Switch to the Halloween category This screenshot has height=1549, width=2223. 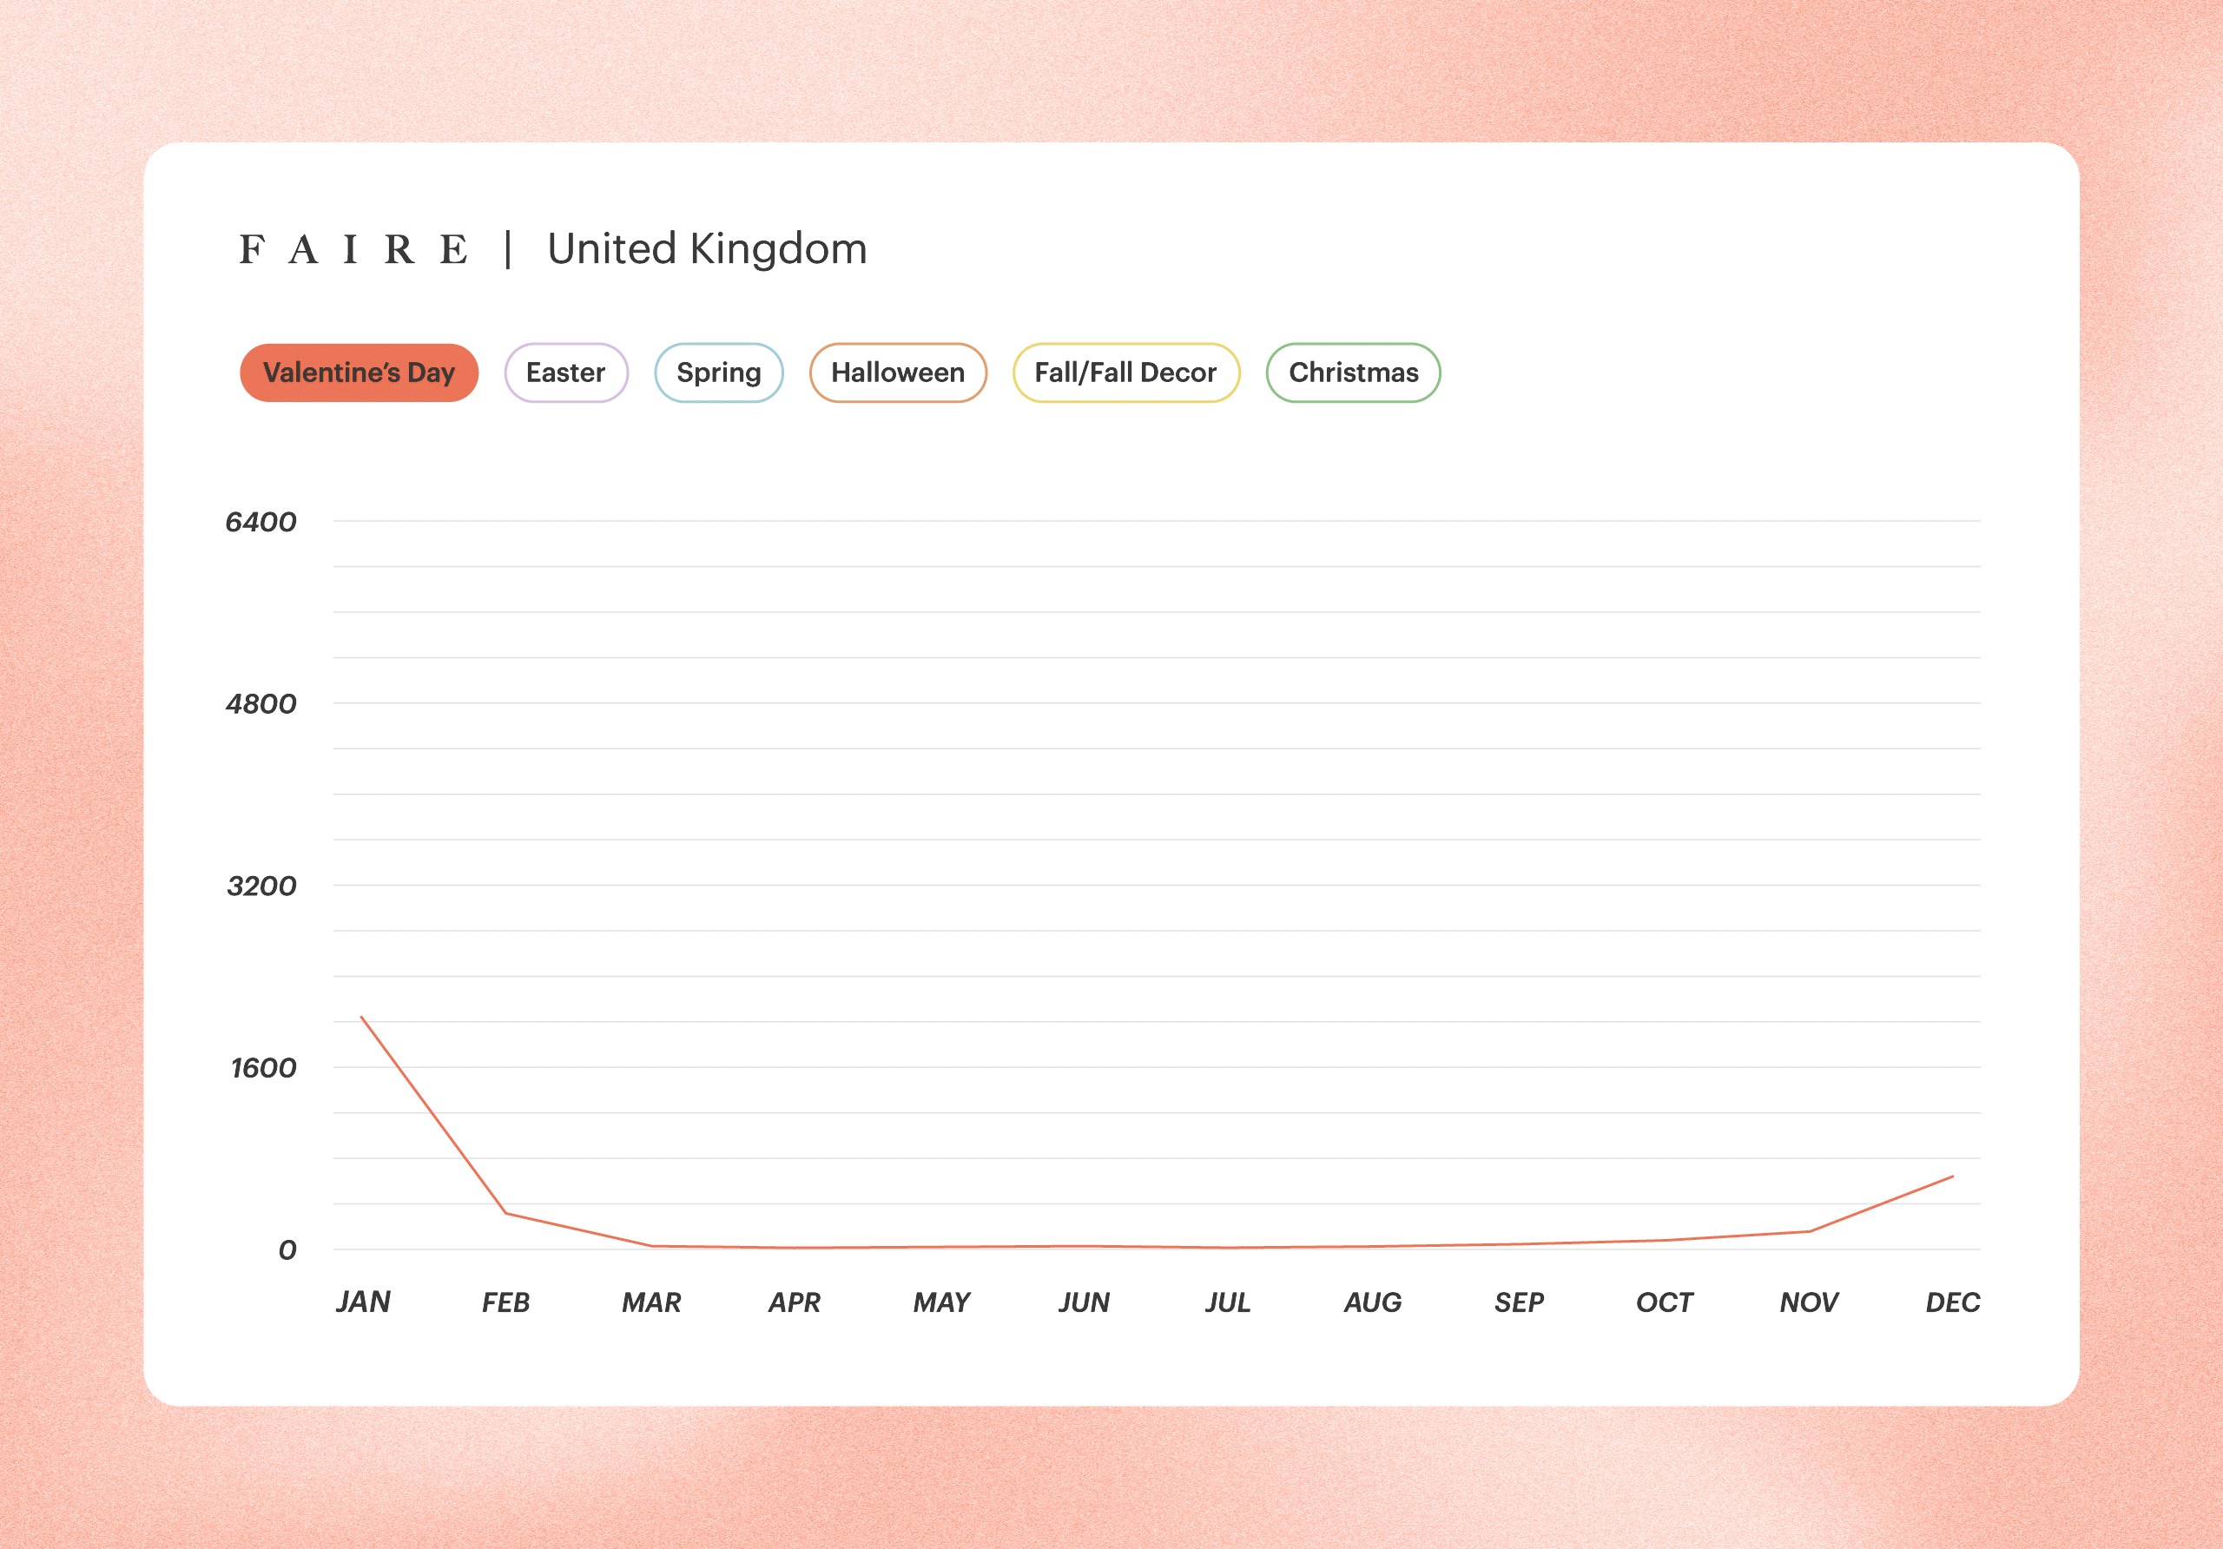click(898, 372)
